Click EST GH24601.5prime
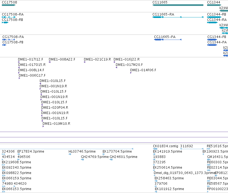 click(x=111, y=160)
